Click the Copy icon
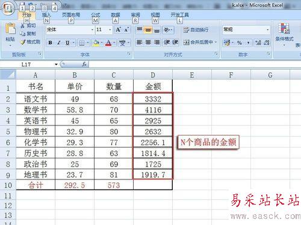 point(22,34)
